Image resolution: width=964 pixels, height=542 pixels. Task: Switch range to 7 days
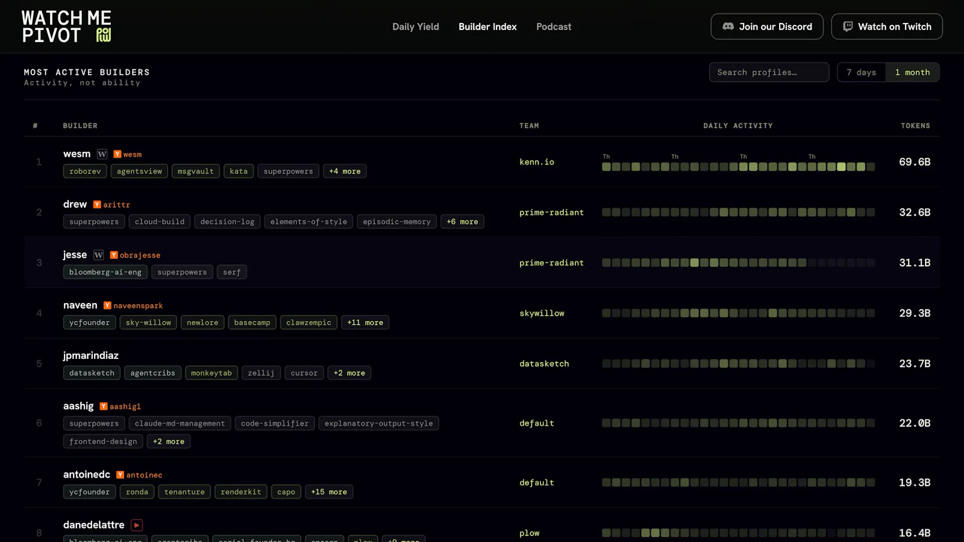[x=862, y=72]
